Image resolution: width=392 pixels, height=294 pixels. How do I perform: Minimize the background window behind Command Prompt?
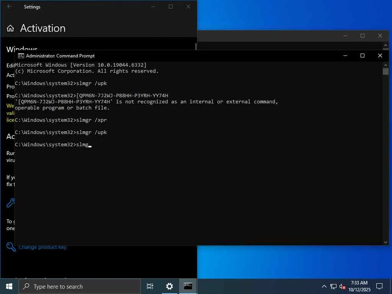pos(345,36)
